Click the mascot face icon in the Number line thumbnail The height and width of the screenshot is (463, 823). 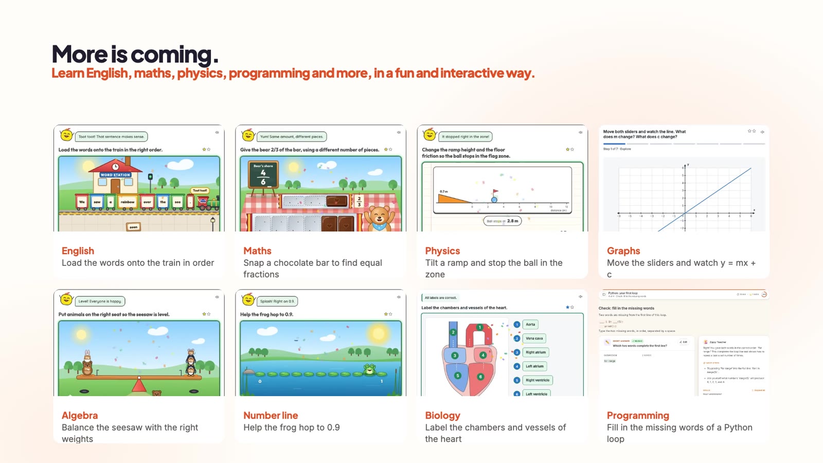coord(248,299)
